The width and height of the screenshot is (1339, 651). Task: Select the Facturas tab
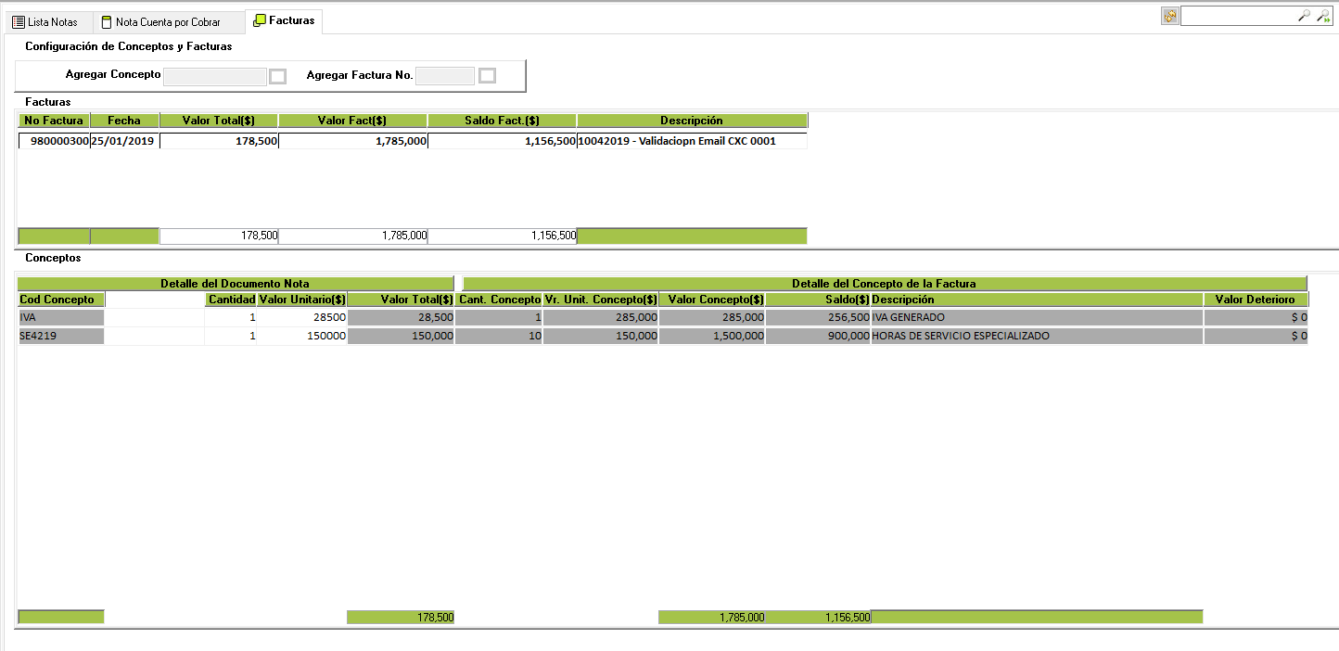284,19
